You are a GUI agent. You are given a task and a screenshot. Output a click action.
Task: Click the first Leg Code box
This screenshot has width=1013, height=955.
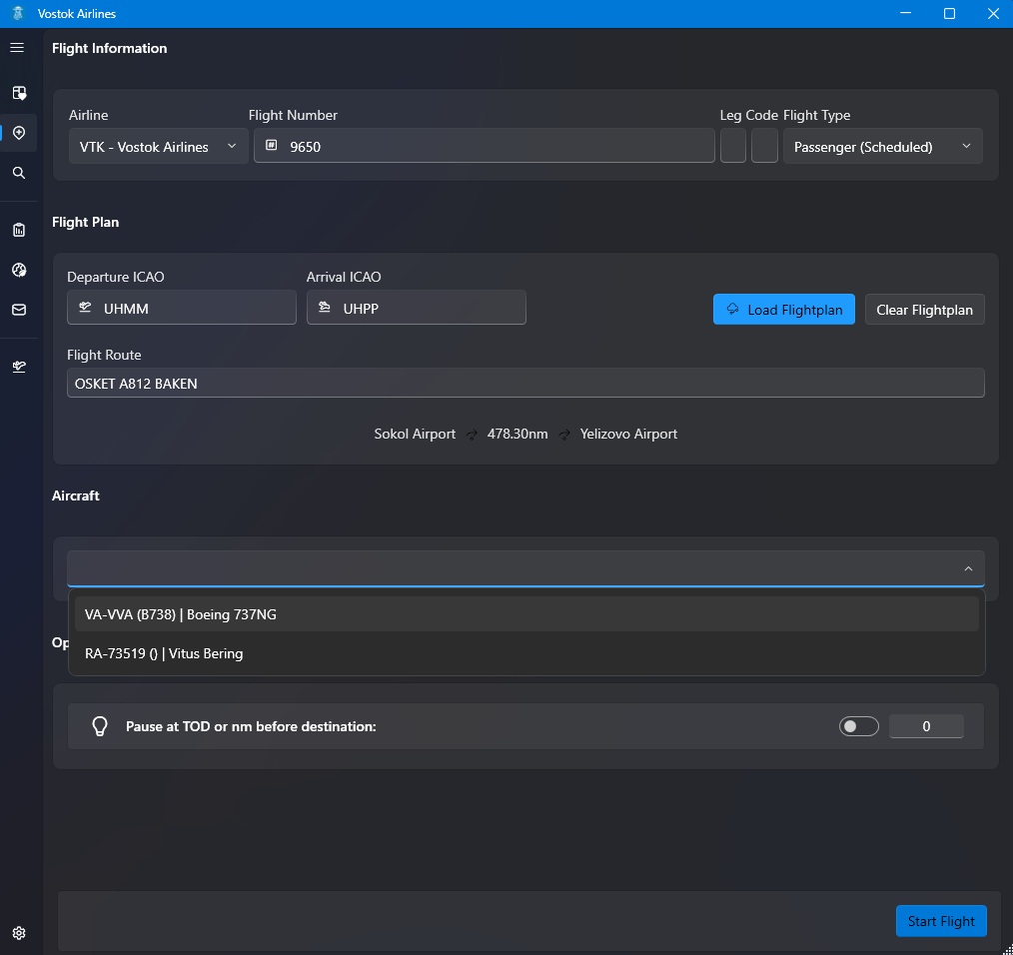pos(733,146)
